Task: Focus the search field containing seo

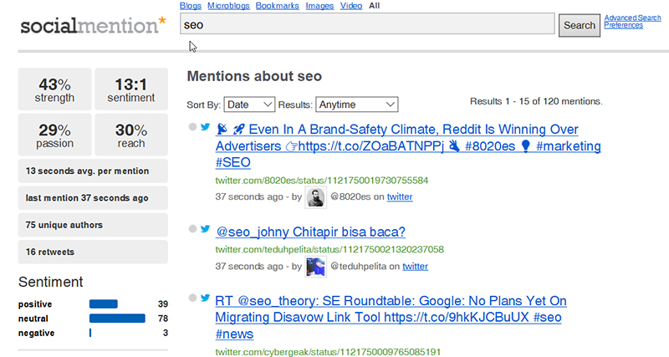Action: click(x=367, y=24)
